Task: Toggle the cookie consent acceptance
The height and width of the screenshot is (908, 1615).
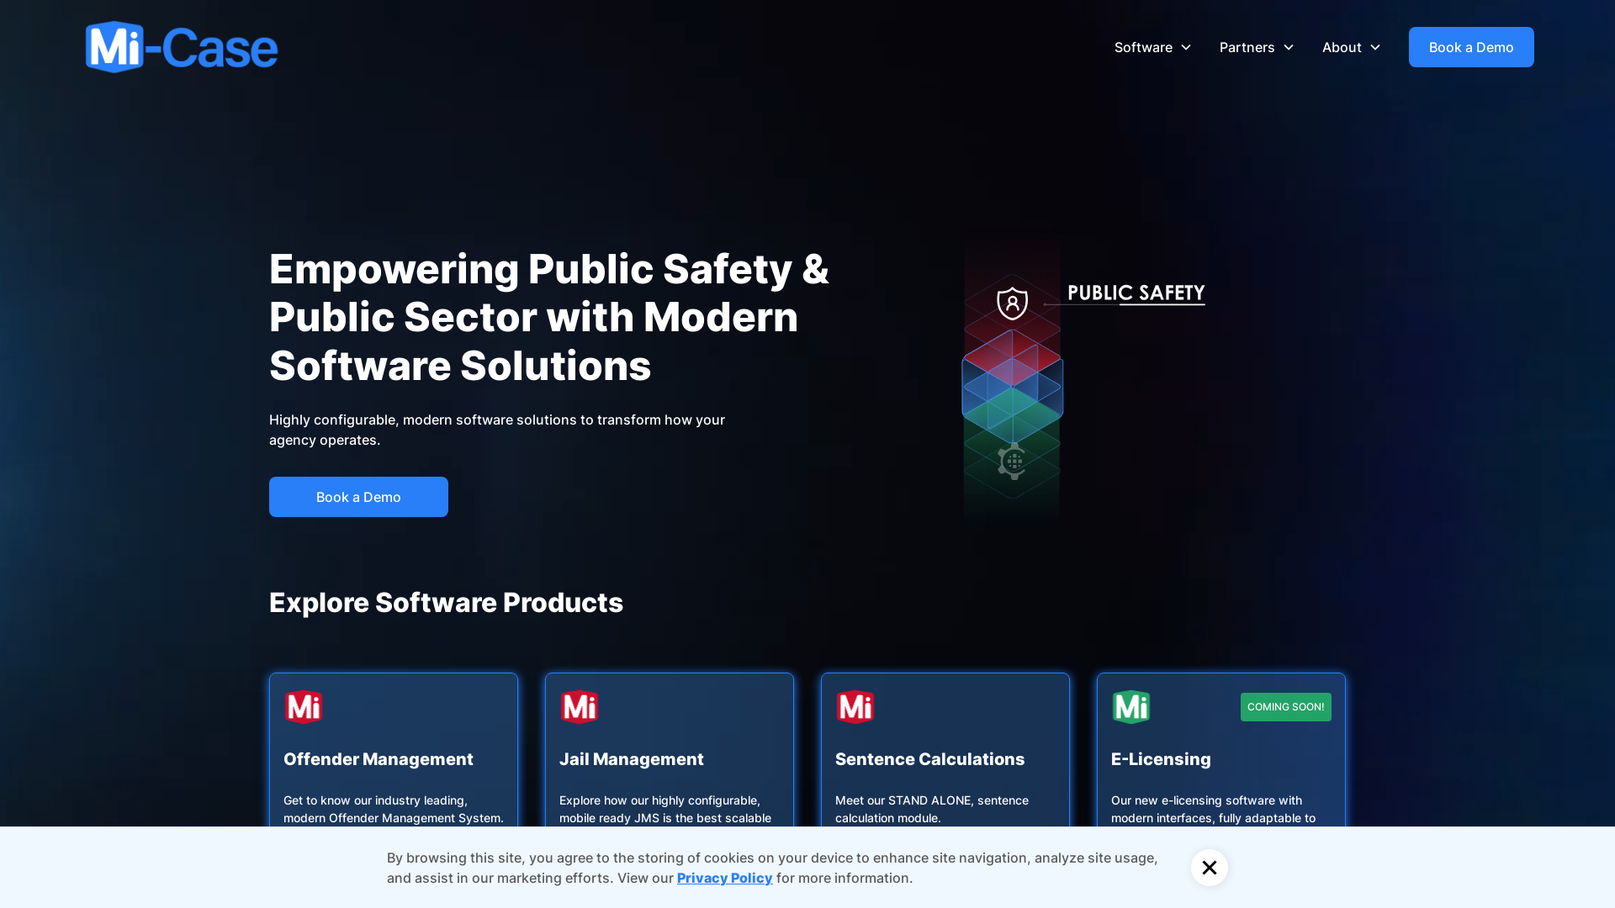Action: pos(1209,867)
